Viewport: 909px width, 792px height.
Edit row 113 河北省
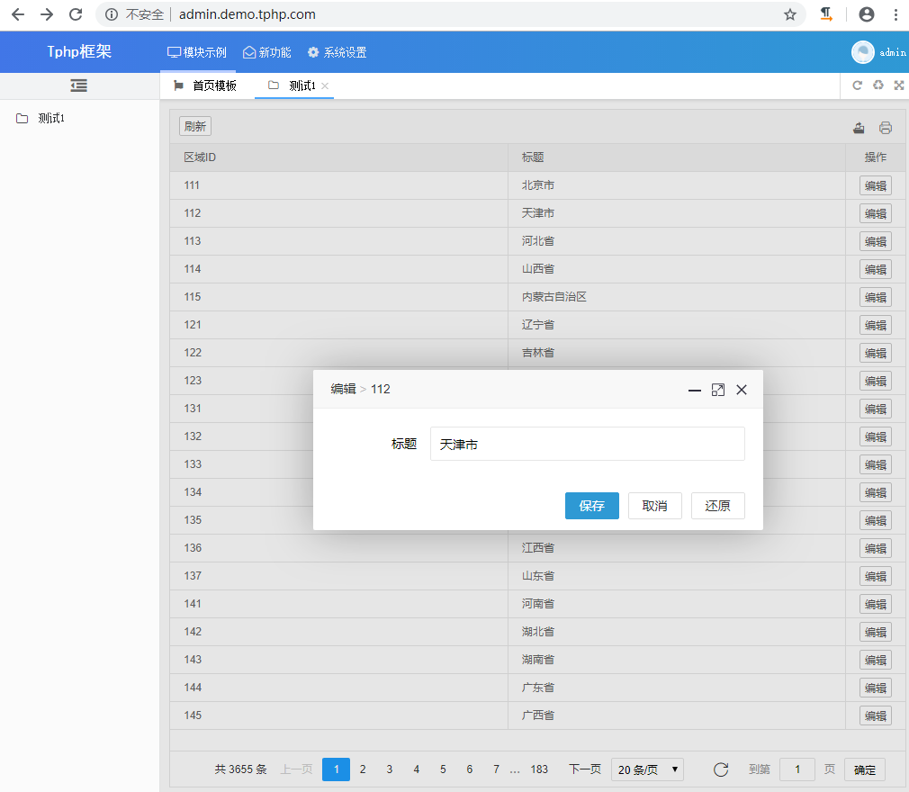coord(876,241)
